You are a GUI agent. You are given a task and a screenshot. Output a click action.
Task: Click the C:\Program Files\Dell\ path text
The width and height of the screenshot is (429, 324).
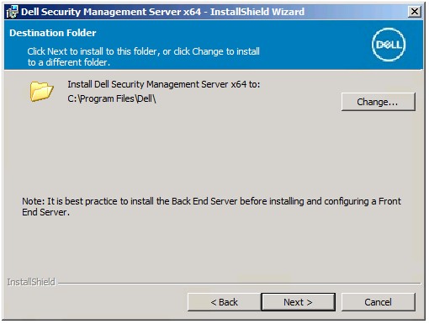112,98
